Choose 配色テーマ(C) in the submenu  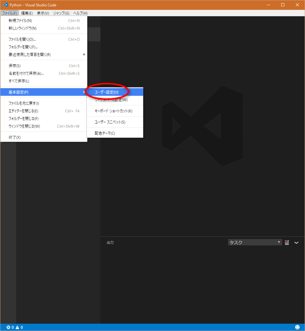(115, 133)
